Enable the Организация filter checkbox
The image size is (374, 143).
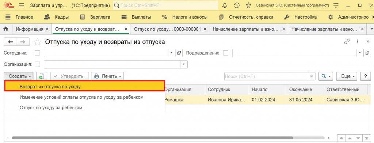tap(37, 64)
